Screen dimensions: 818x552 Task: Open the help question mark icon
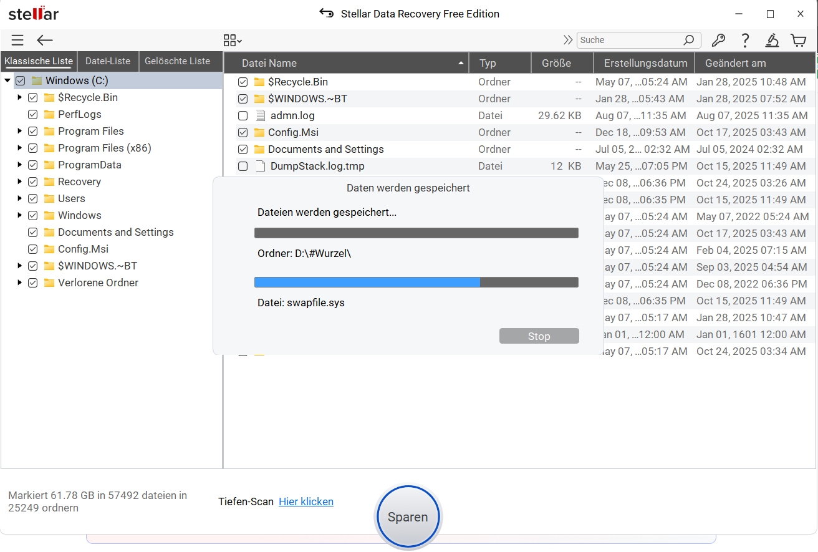point(745,41)
